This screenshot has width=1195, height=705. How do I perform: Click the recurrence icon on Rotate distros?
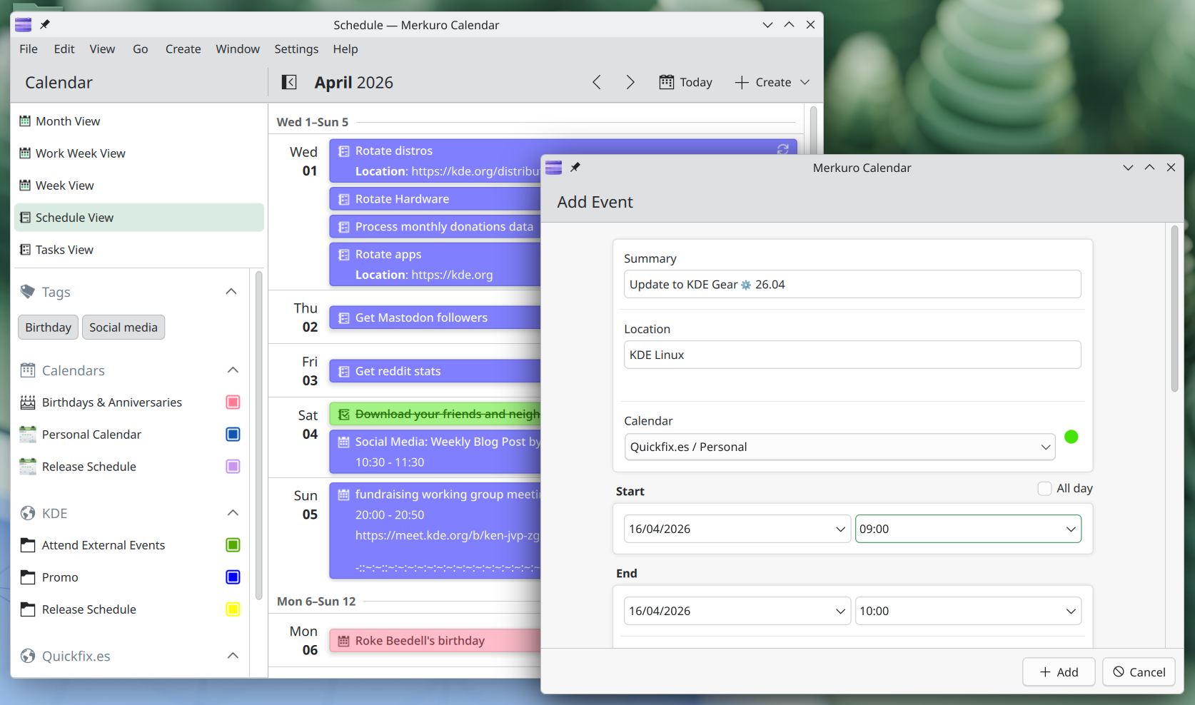[x=782, y=149]
